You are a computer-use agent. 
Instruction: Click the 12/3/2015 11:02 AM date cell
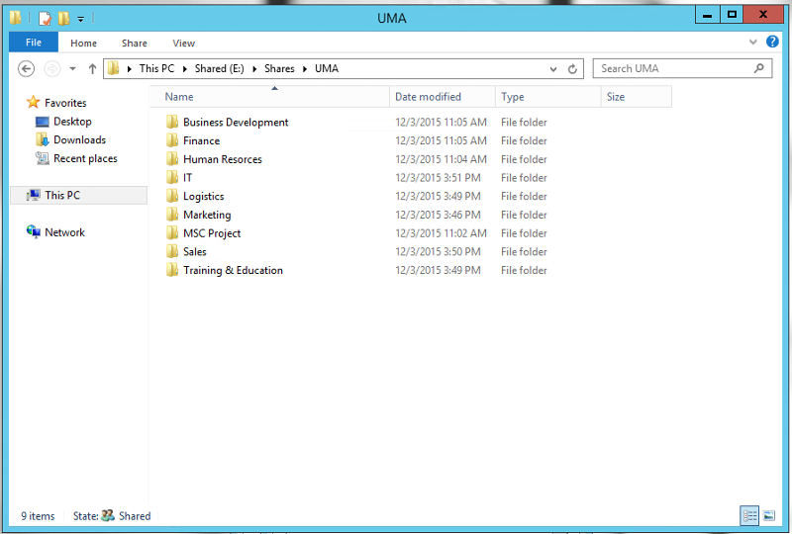(441, 233)
